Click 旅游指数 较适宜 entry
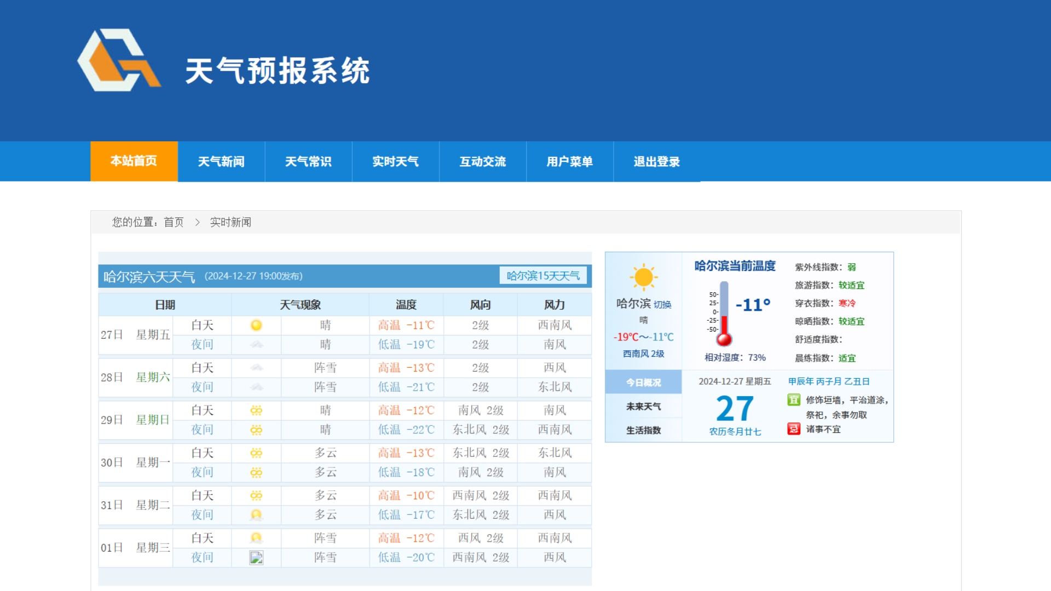This screenshot has height=591, width=1051. coord(830,286)
